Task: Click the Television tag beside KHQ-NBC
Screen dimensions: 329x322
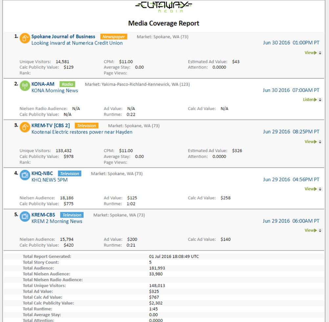Action: [70, 174]
